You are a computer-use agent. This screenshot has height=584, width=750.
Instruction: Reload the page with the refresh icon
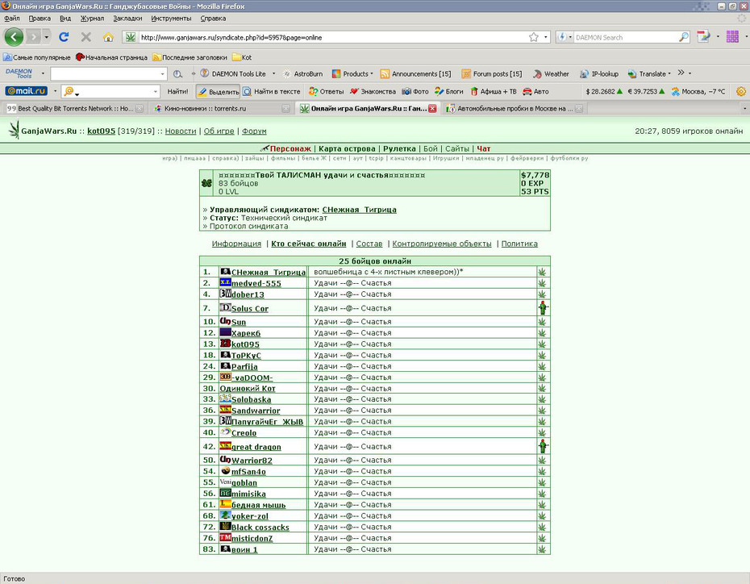64,37
